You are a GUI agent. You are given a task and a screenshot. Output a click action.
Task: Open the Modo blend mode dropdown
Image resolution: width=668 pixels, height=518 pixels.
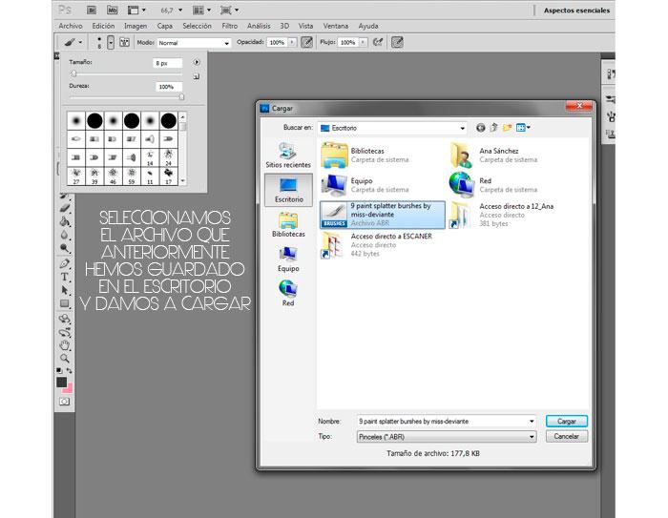coord(196,43)
